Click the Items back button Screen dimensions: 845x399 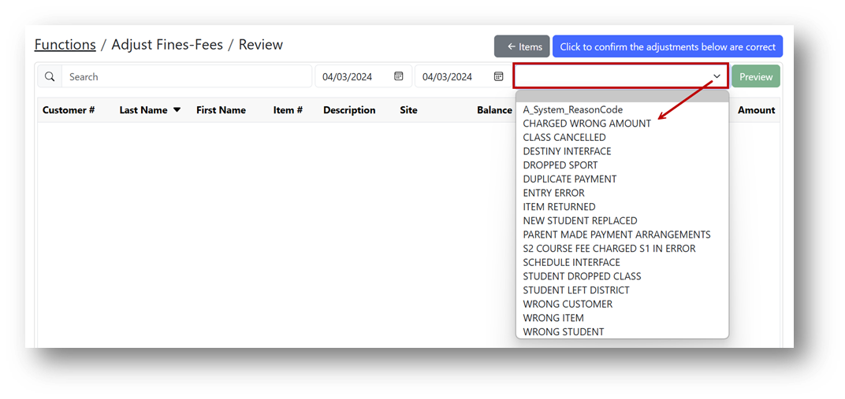tap(522, 46)
